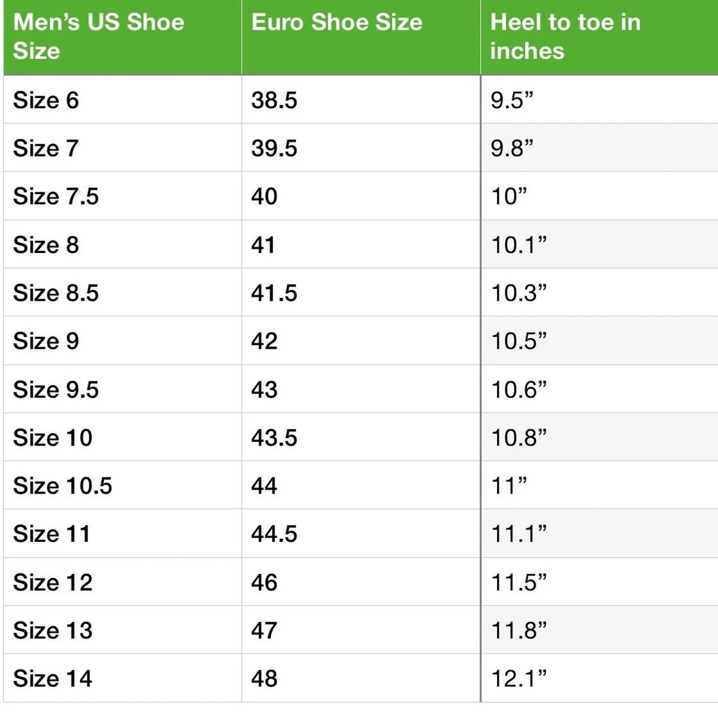Select the Euro Shoe Size column header
718x718 pixels.
pyautogui.click(x=361, y=37)
